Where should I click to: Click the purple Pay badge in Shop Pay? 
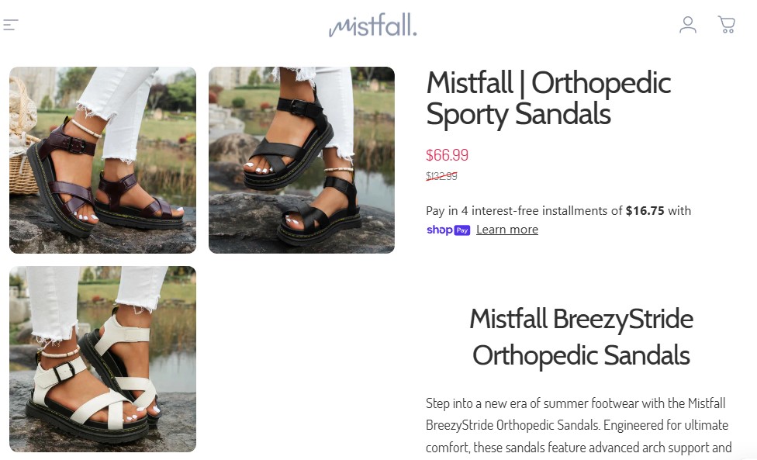pyautogui.click(x=462, y=230)
